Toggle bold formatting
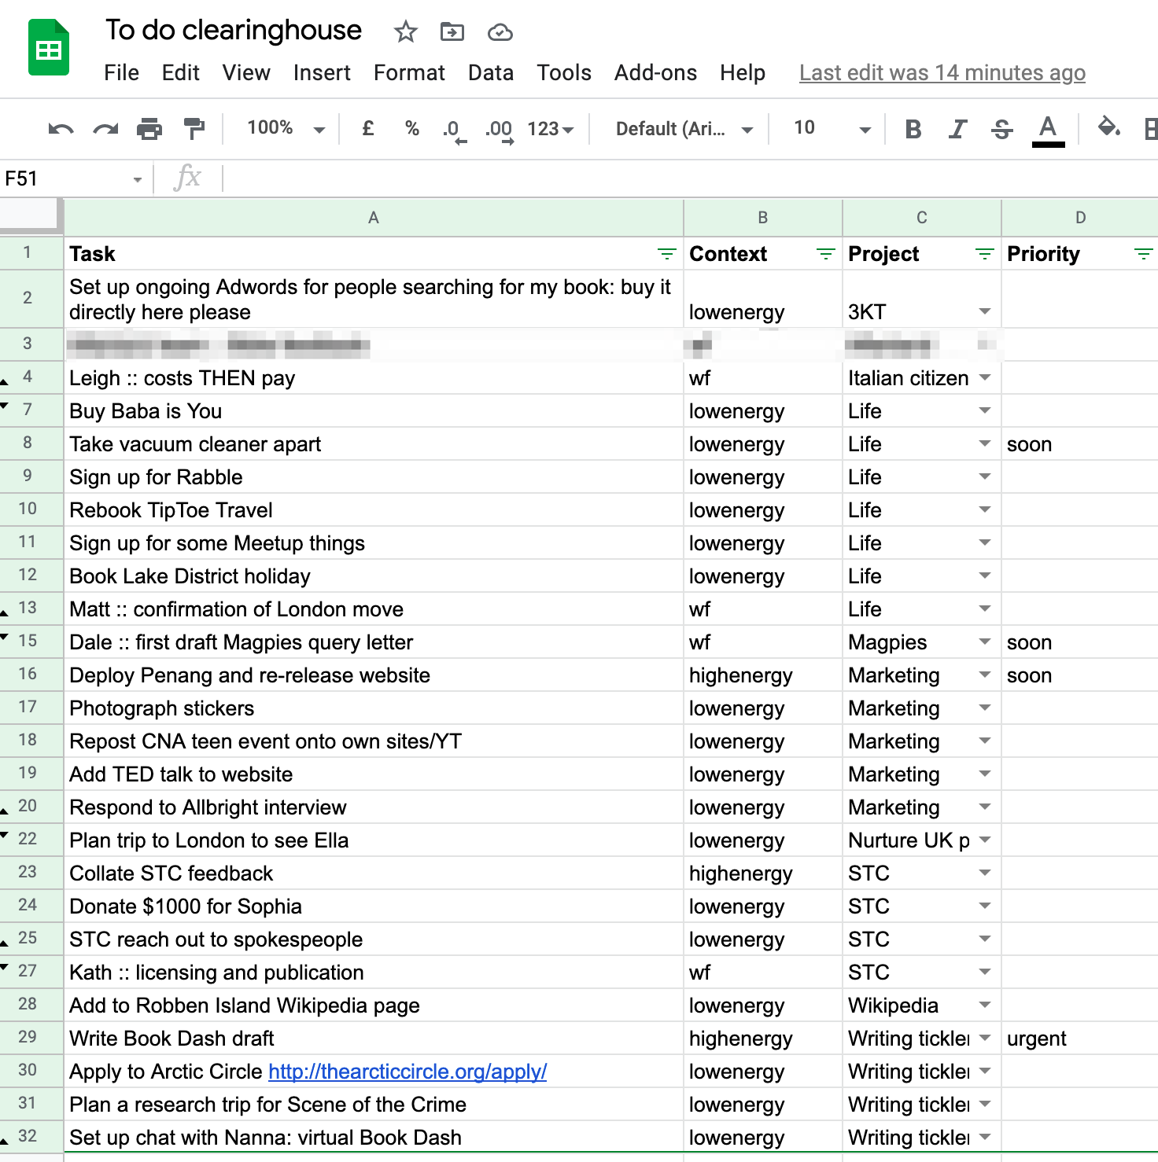 pyautogui.click(x=913, y=129)
